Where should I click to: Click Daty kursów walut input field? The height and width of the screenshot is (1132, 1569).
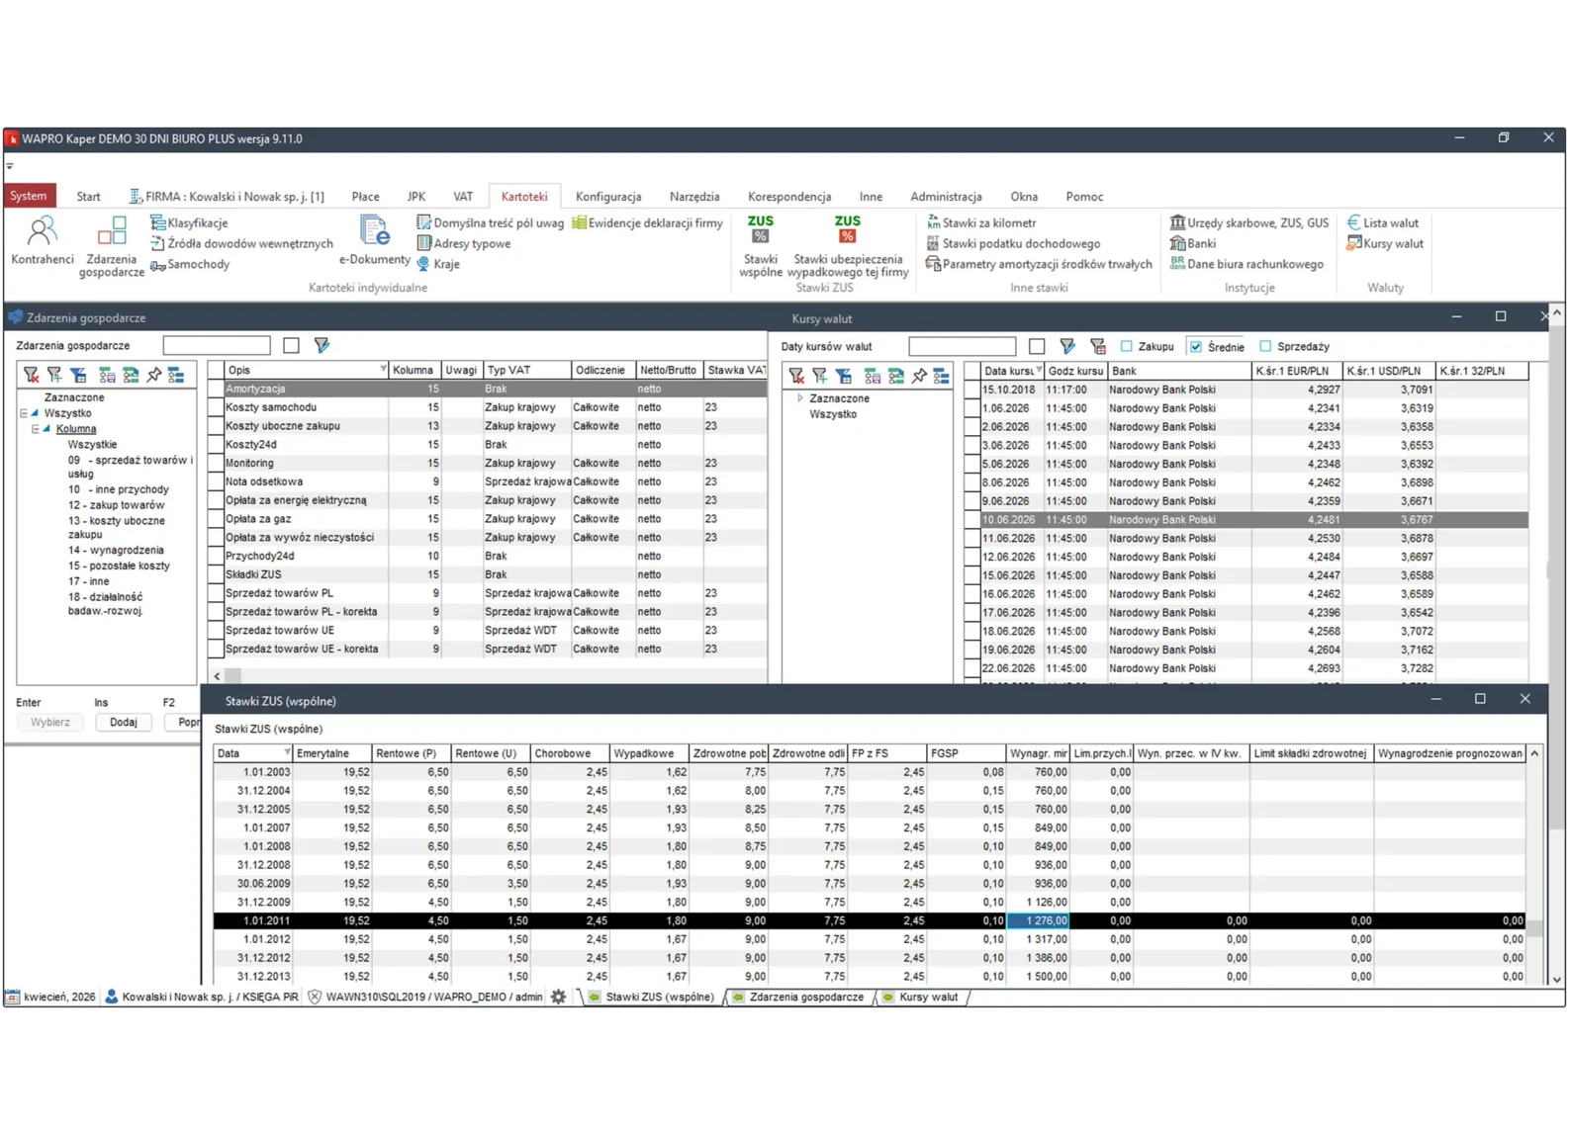coord(963,347)
